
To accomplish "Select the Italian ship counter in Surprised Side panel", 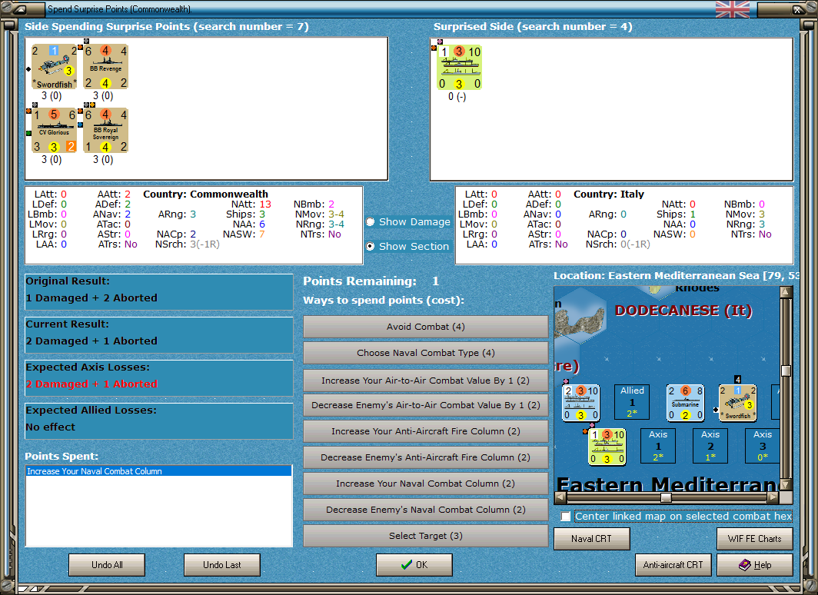I will 459,68.
